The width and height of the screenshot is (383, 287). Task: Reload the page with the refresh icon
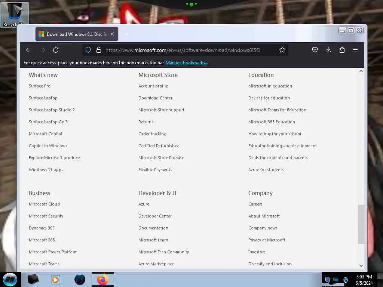click(x=56, y=50)
